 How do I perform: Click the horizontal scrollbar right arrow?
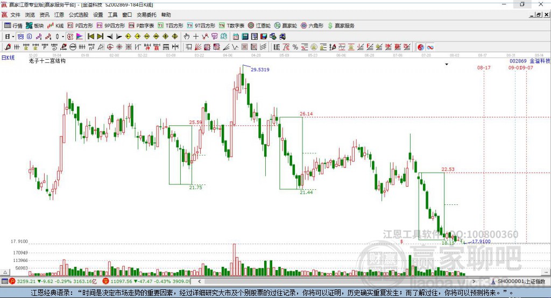tap(474, 281)
